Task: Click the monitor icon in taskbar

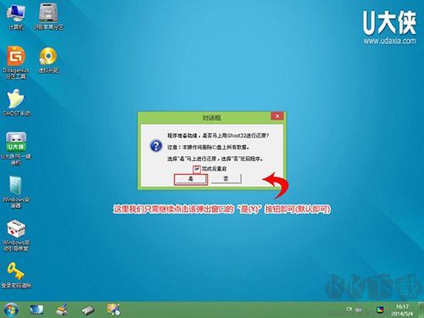Action: (x=36, y=310)
